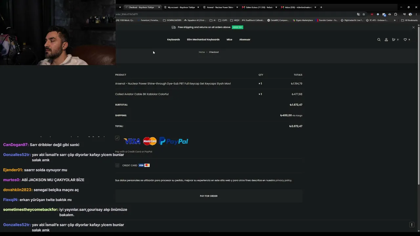420x236 pixels.
Task: Open the Squadron 42 bookmark
Action: coord(195,20)
